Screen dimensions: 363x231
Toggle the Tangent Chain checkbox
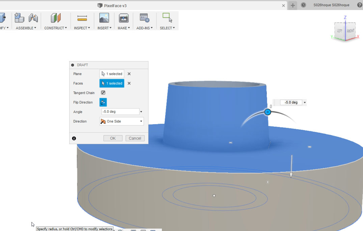[103, 93]
